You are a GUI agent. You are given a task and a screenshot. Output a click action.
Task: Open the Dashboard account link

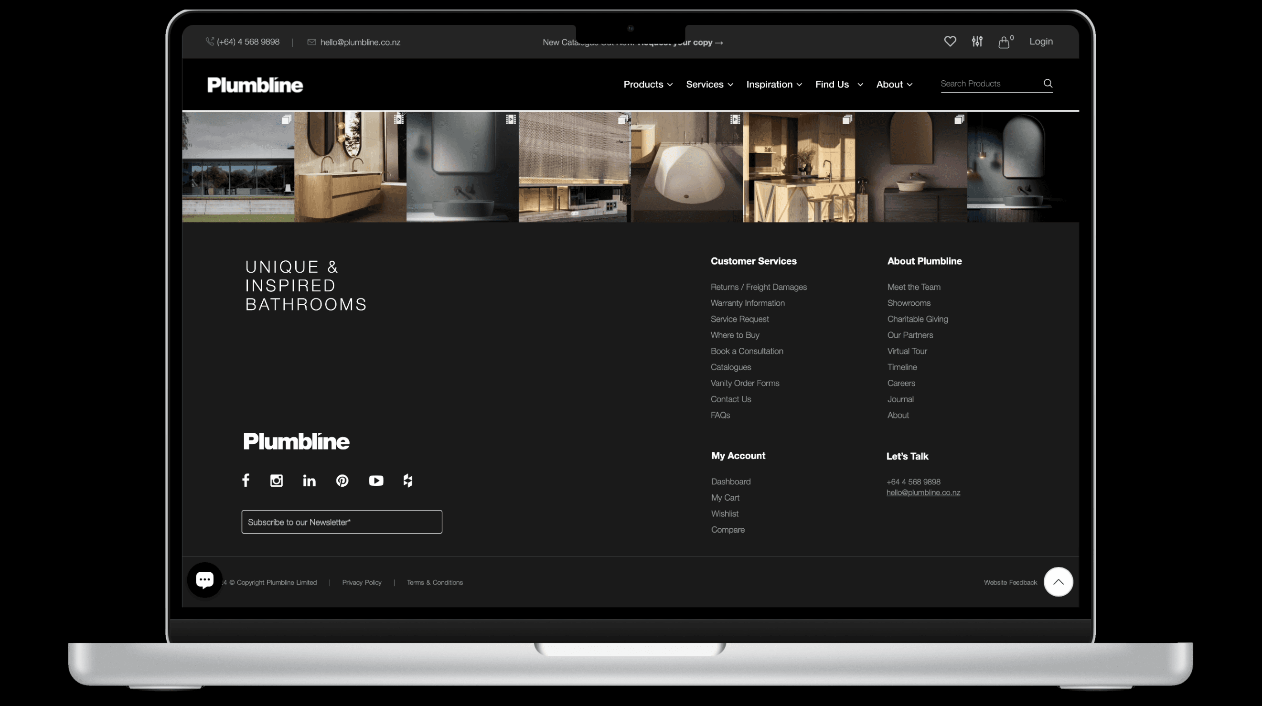pyautogui.click(x=730, y=481)
